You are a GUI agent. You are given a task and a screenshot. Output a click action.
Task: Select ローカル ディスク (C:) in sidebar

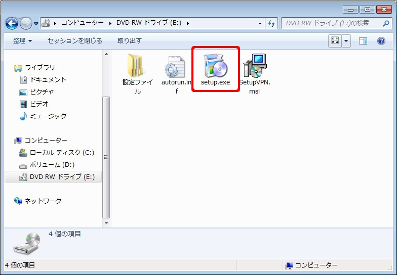click(62, 152)
